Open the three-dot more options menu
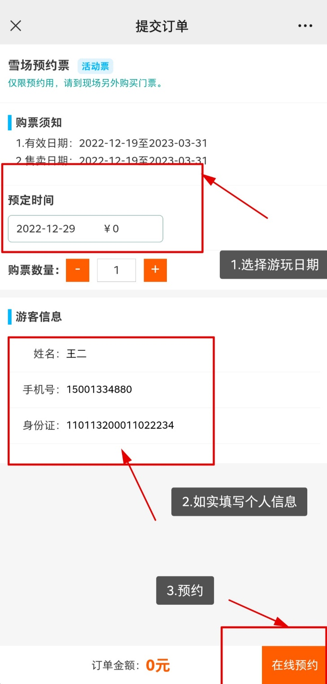The height and width of the screenshot is (684, 327). (x=305, y=26)
